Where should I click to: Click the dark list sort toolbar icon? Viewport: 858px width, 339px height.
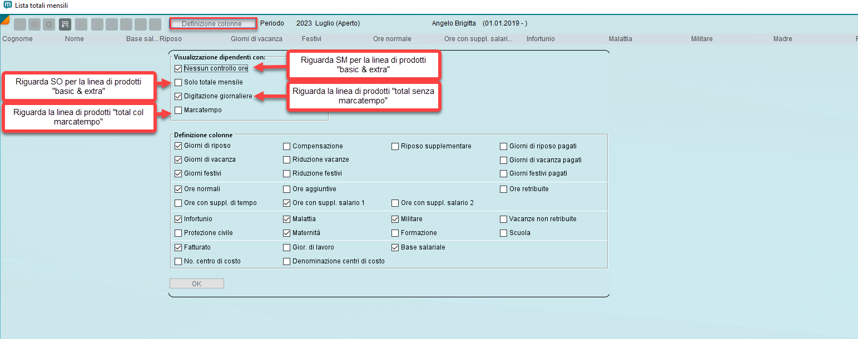click(65, 24)
